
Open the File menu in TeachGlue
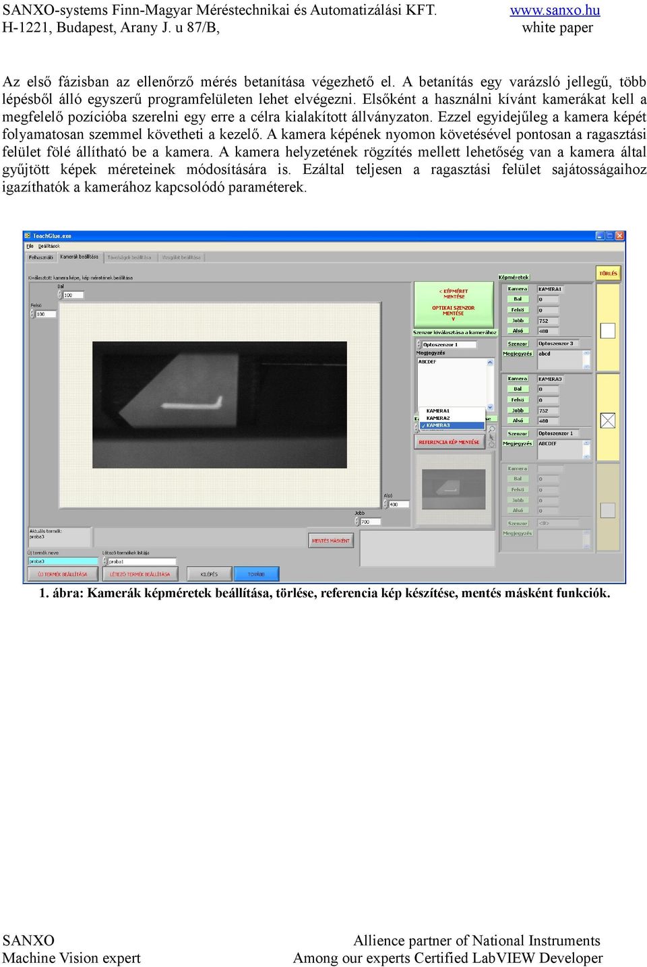tap(30, 247)
